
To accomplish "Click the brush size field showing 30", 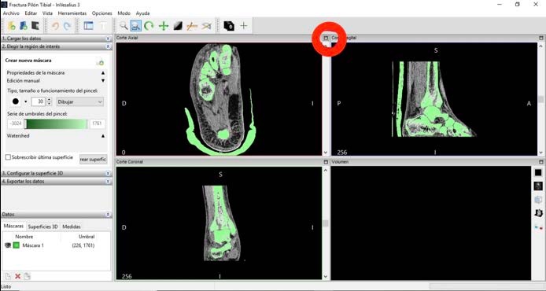I will 39,102.
